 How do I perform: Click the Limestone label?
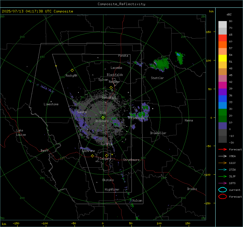(x=51, y=104)
